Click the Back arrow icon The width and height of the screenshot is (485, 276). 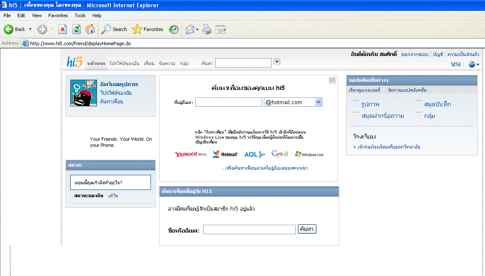coord(8,29)
